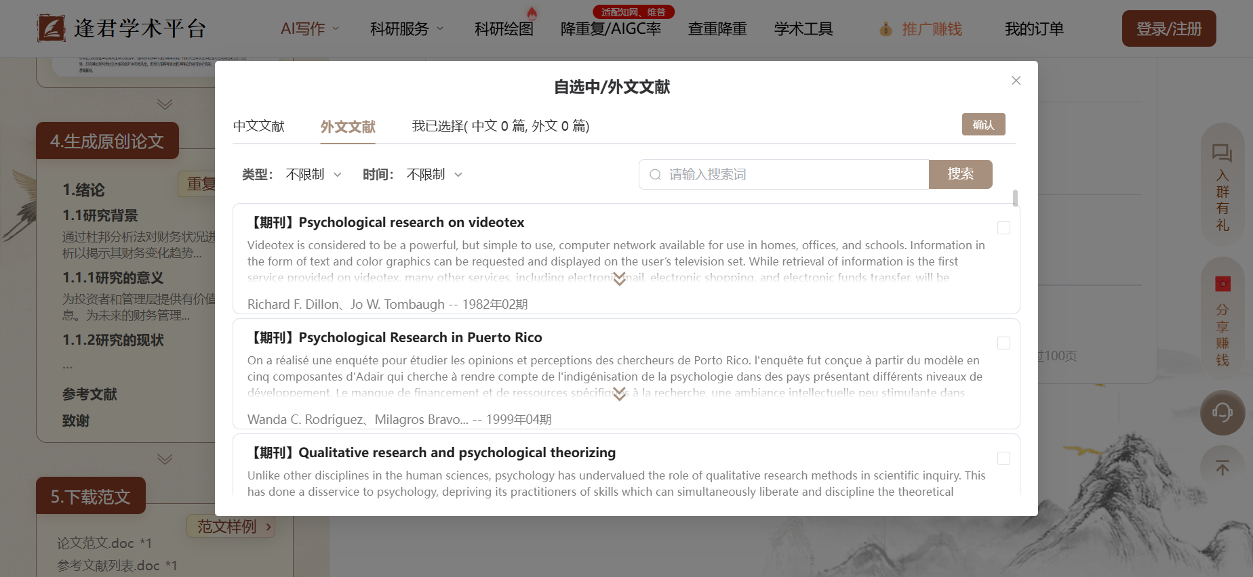This screenshot has height=577, width=1253.
Task: Click the partially hidden 重复 button
Action: 197,184
